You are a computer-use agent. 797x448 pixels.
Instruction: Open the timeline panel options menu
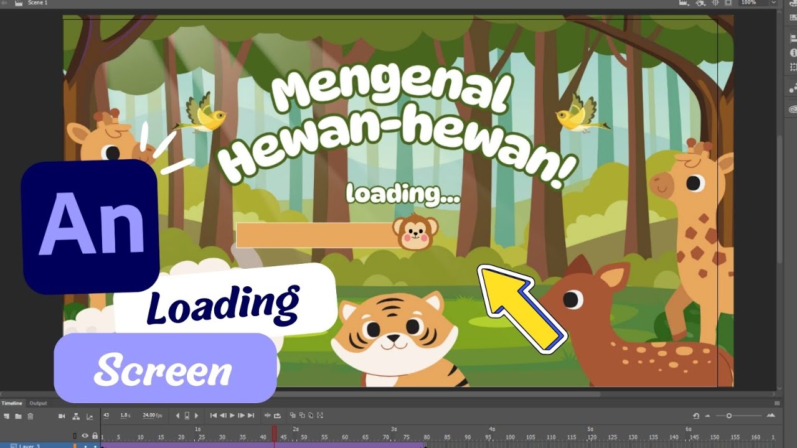tap(776, 403)
